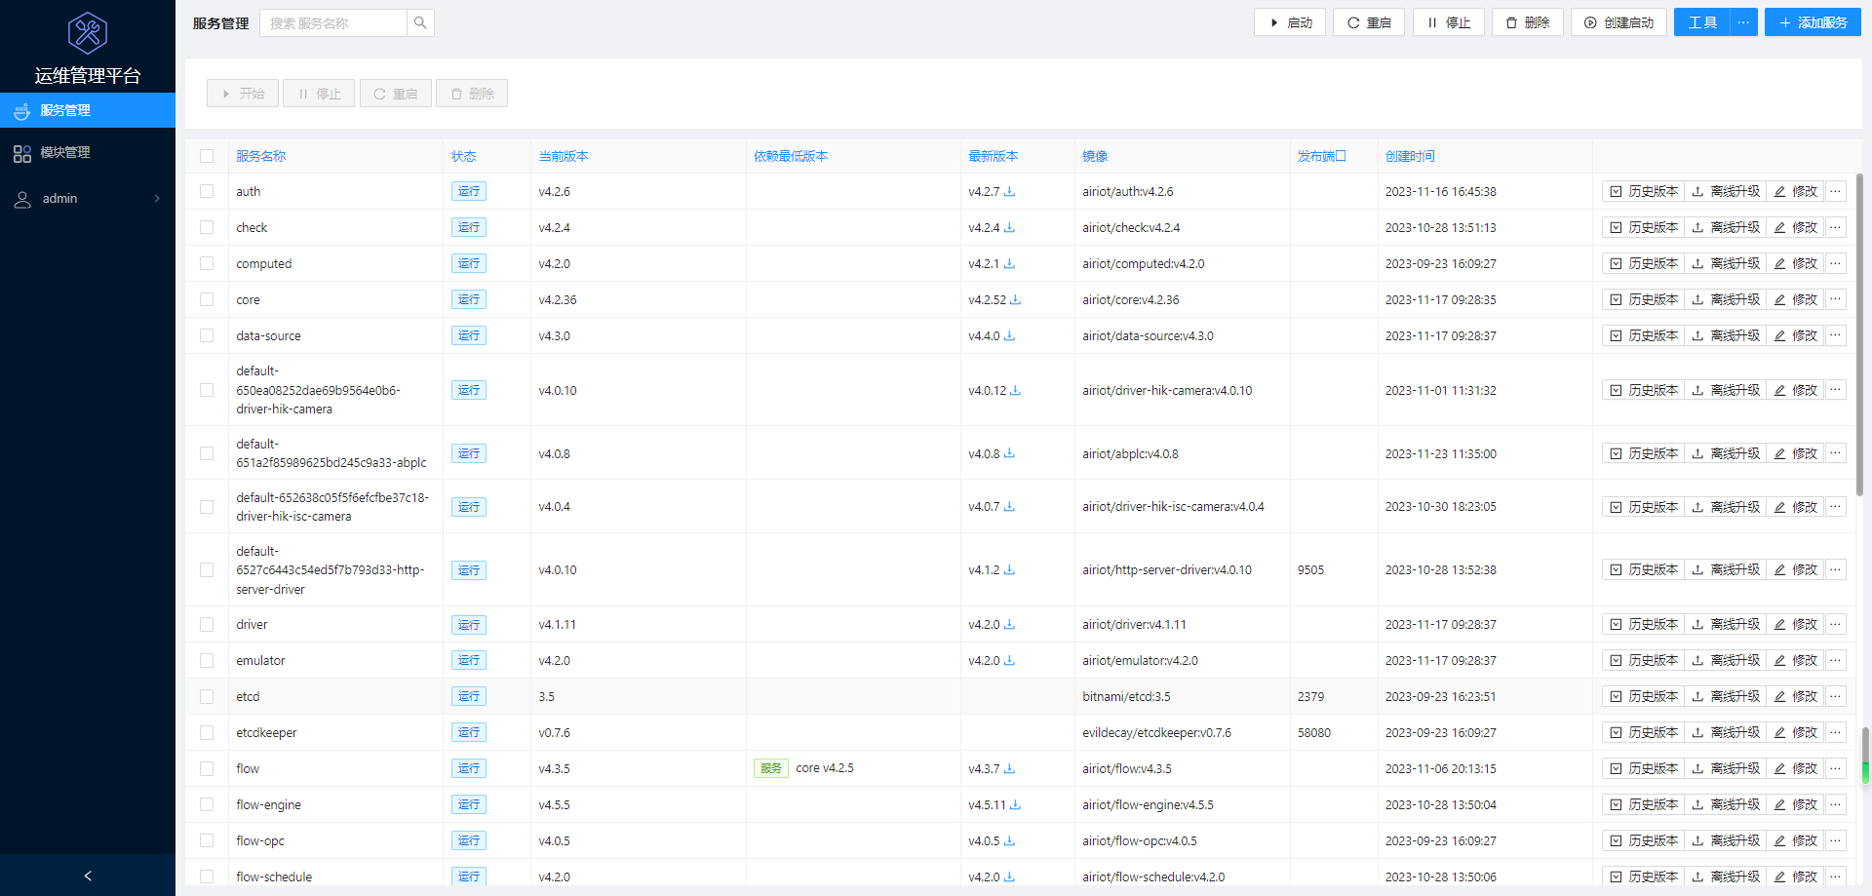Click the batch 重启 restart button
Viewport: 1872px width, 896px height.
pos(395,94)
